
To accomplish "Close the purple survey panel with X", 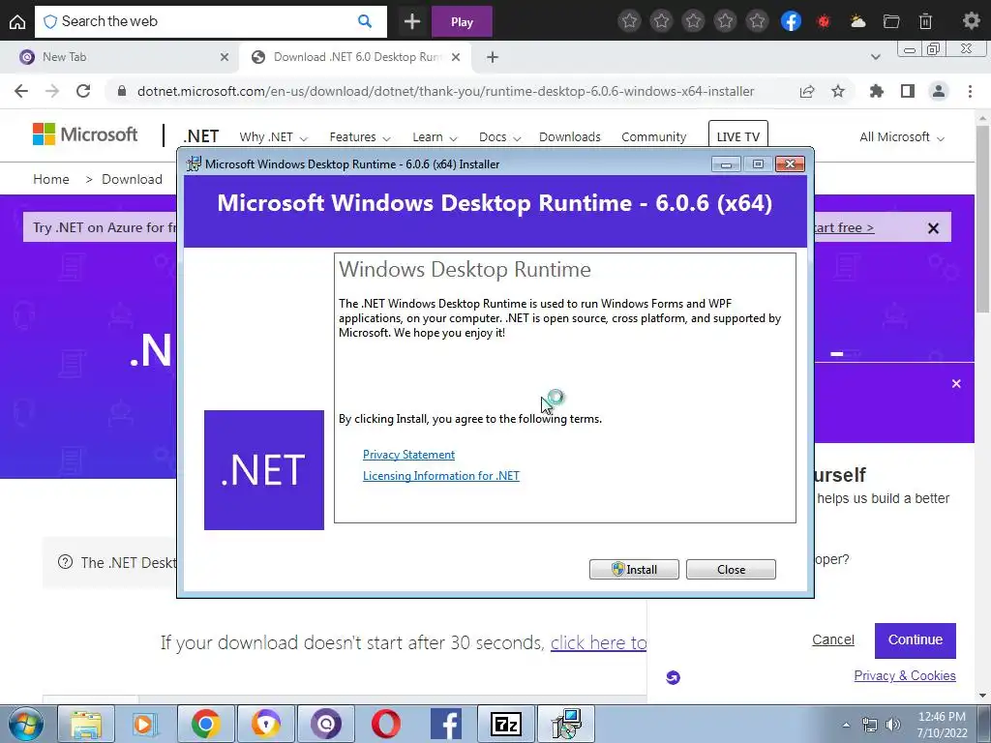I will click(956, 383).
